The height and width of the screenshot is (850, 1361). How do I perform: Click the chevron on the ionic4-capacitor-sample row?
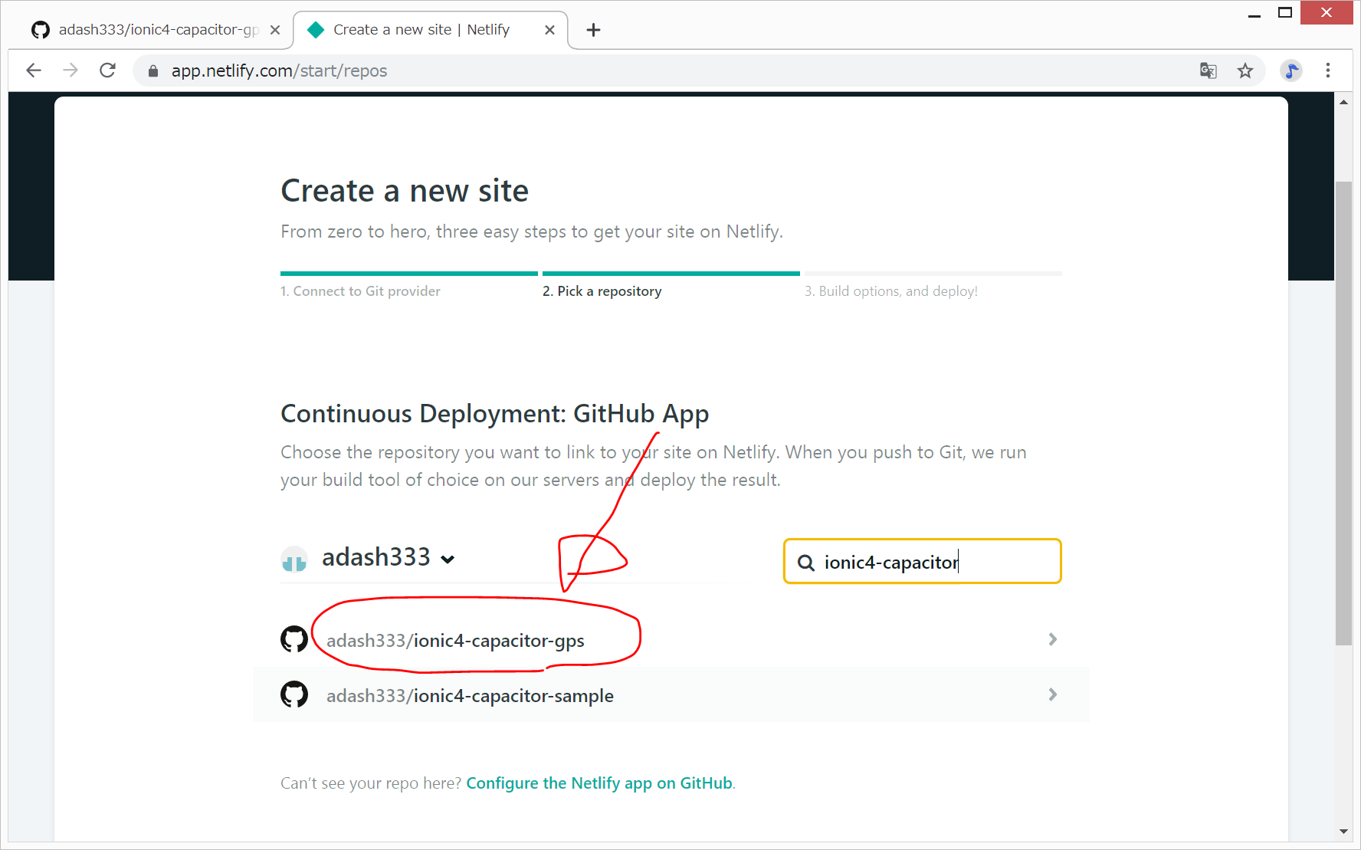click(x=1053, y=694)
